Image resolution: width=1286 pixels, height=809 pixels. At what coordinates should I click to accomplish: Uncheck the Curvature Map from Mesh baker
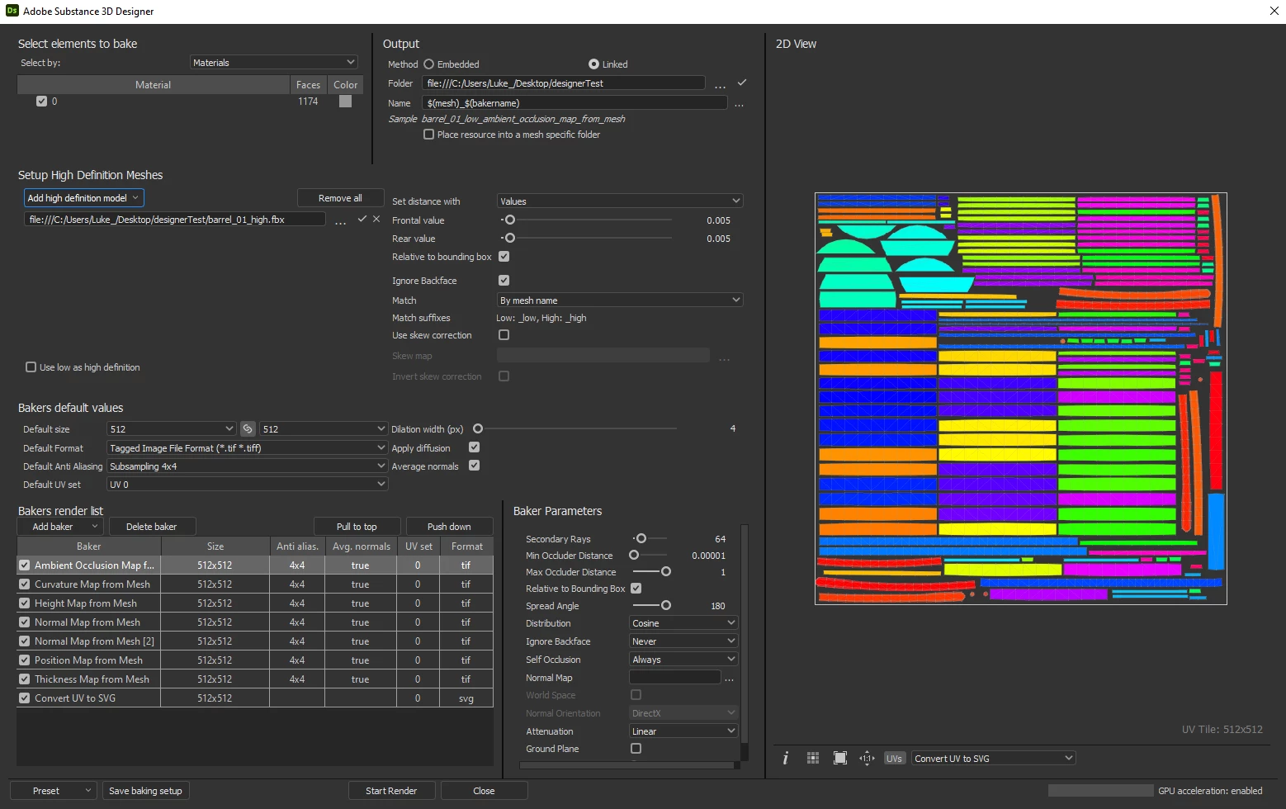tap(25, 584)
